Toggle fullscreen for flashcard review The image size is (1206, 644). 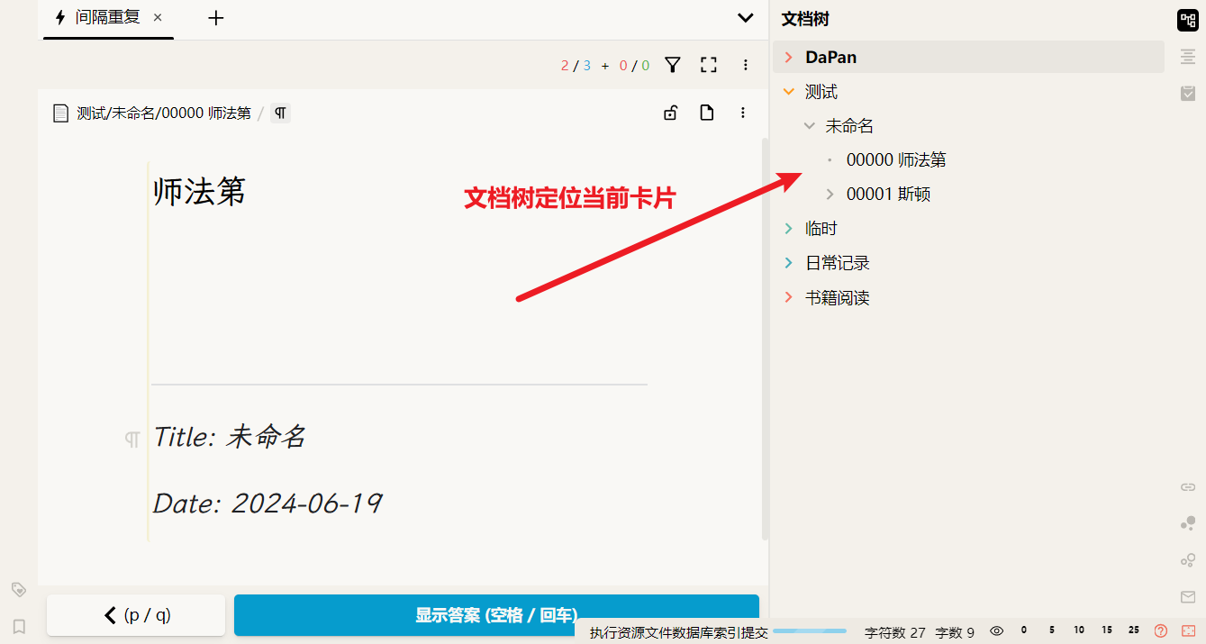click(x=709, y=65)
